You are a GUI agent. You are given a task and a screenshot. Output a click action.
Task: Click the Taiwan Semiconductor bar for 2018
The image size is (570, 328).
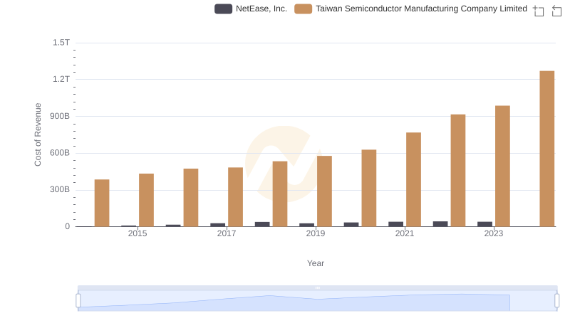(280, 194)
